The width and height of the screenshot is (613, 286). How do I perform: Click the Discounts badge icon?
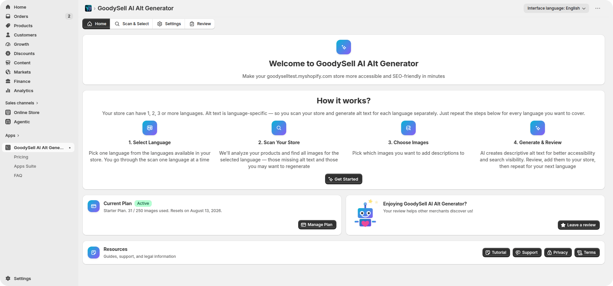(x=8, y=53)
